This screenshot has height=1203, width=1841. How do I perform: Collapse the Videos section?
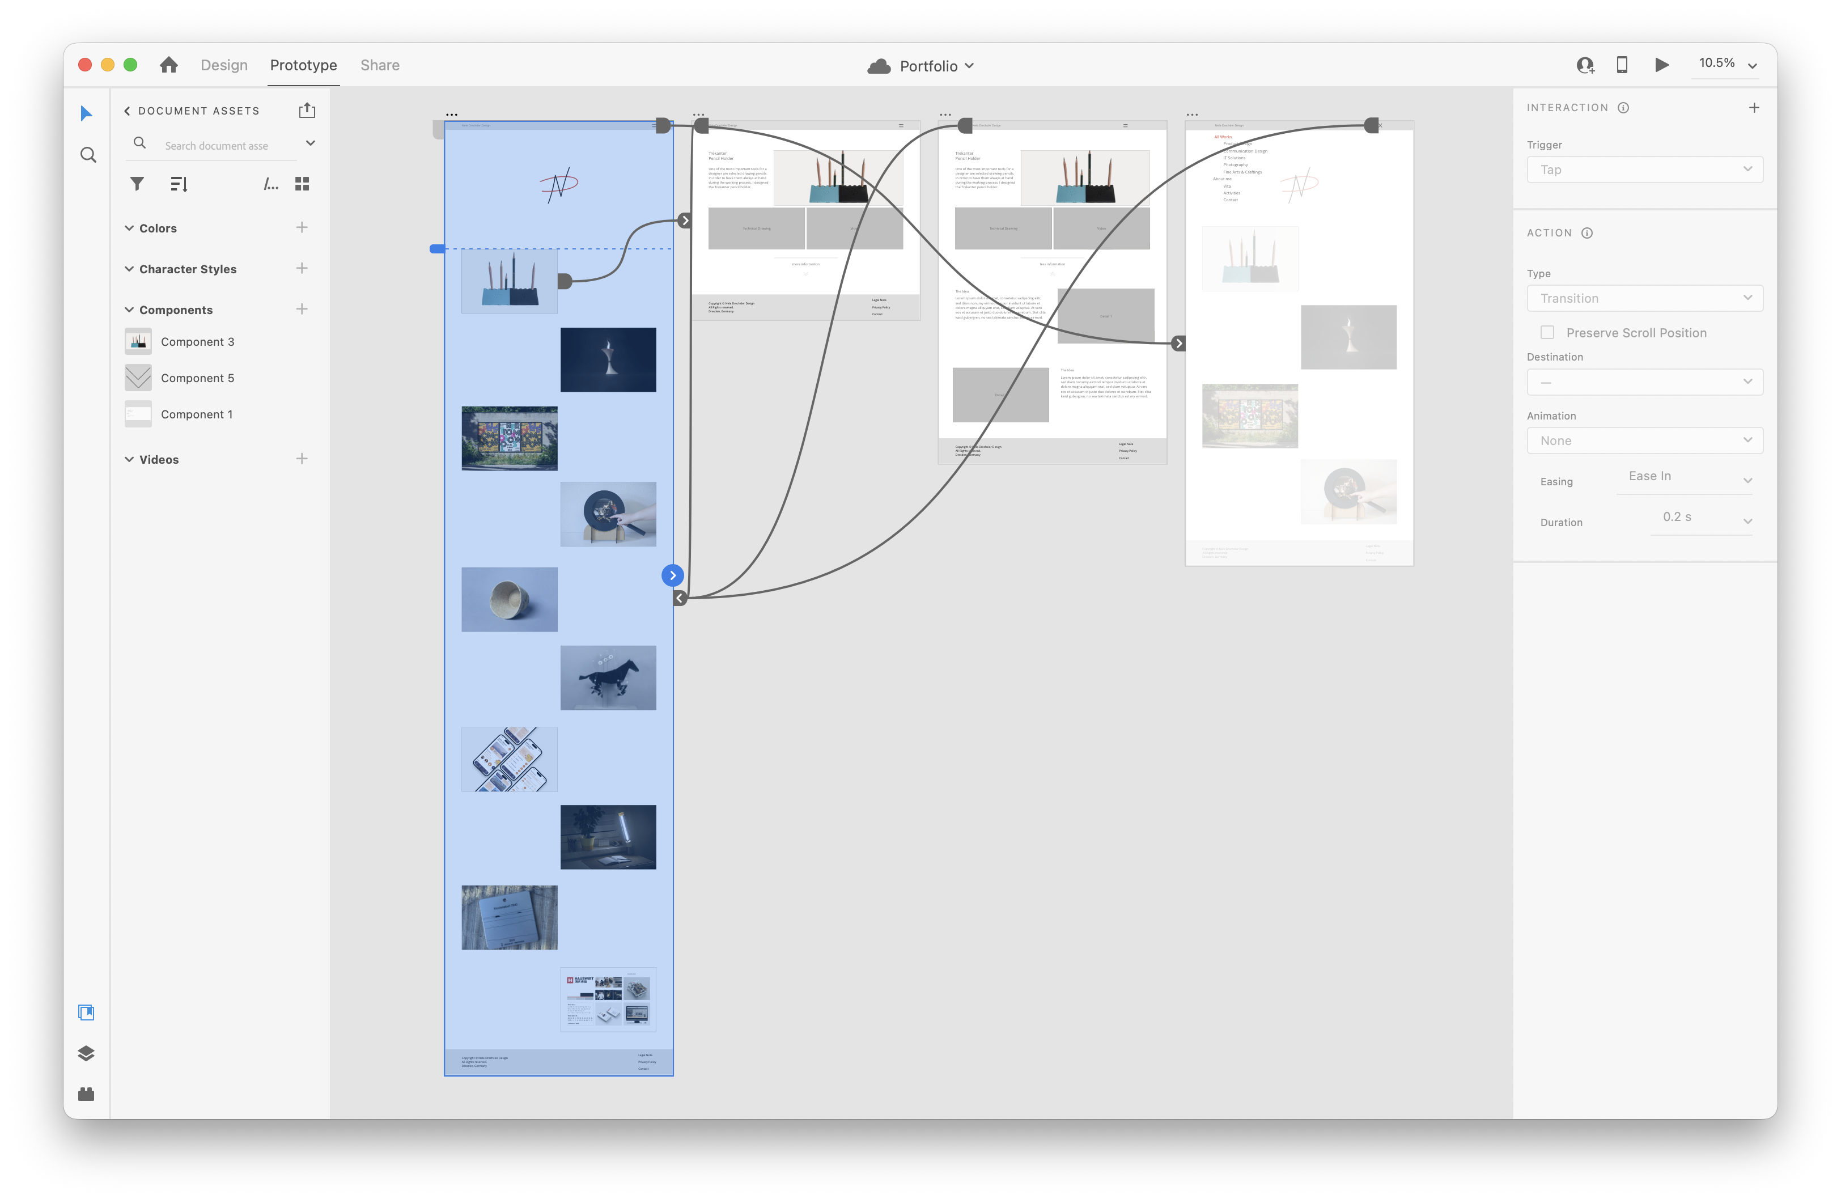[x=129, y=460]
